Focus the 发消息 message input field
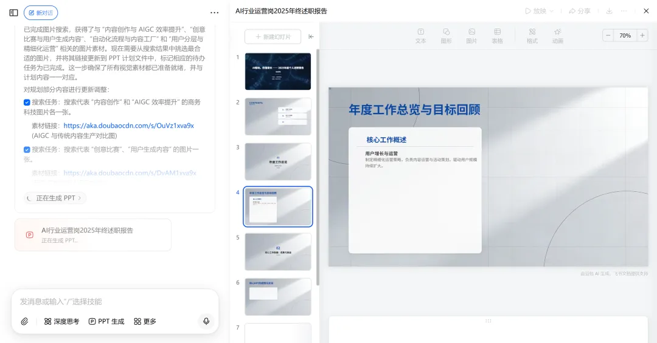657x343 pixels. 115,301
